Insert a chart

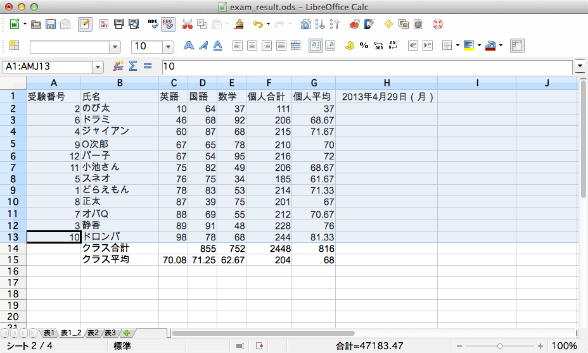(354, 25)
